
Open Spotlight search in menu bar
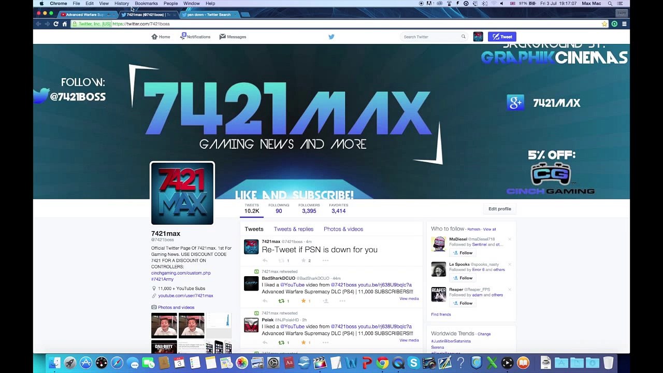[610, 4]
